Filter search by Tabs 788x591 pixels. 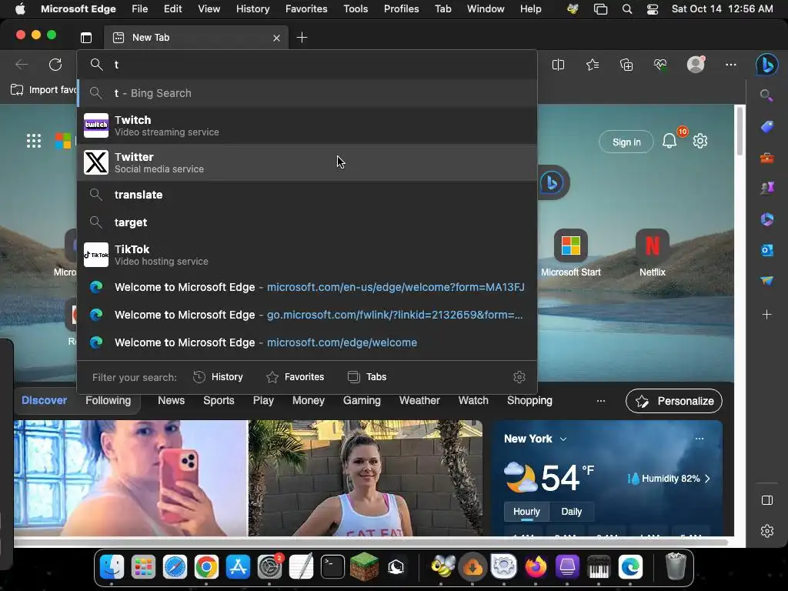367,377
